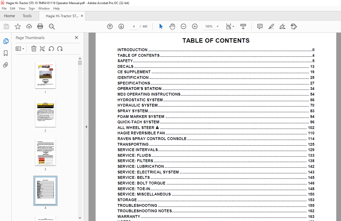This screenshot has width=341, height=221.
Task: Click the cloud upload icon
Action: point(29,26)
